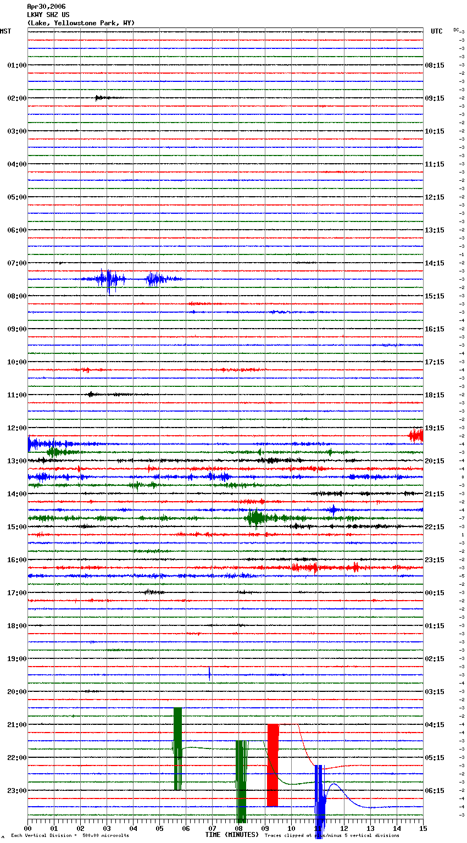The height and width of the screenshot is (843, 467).
Task: Click the 11:15 UTC time label
Action: coord(435,164)
